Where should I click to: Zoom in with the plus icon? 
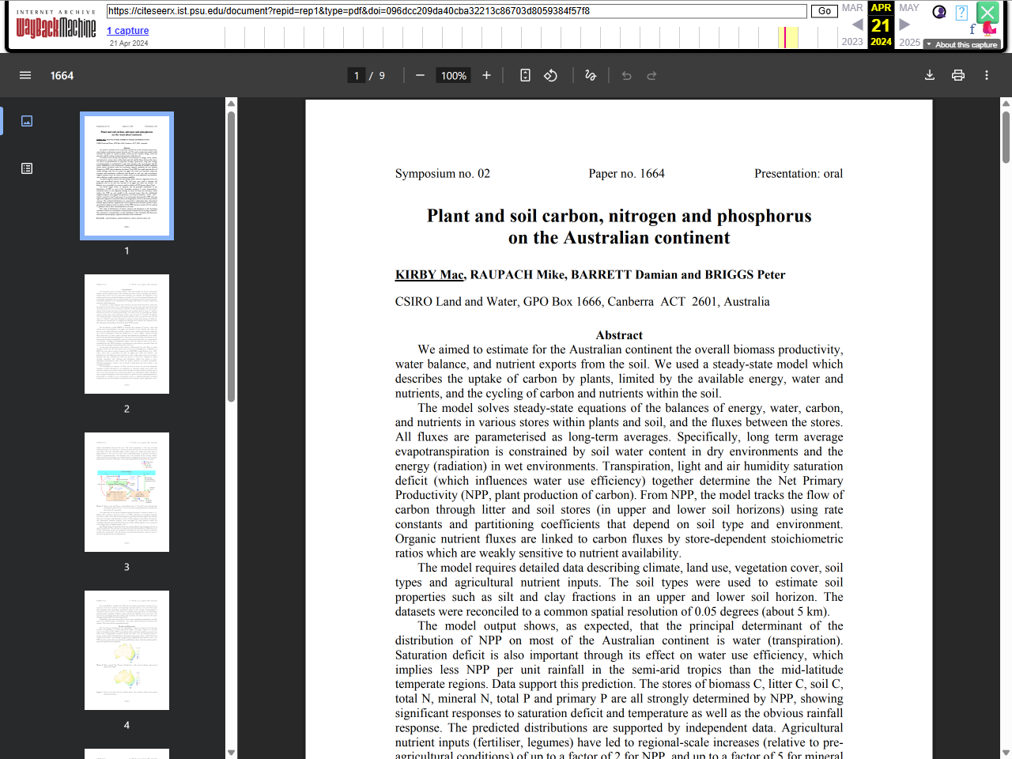486,75
